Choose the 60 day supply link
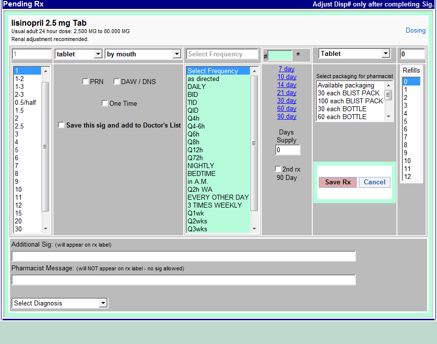The width and height of the screenshot is (437, 344). pyautogui.click(x=287, y=108)
